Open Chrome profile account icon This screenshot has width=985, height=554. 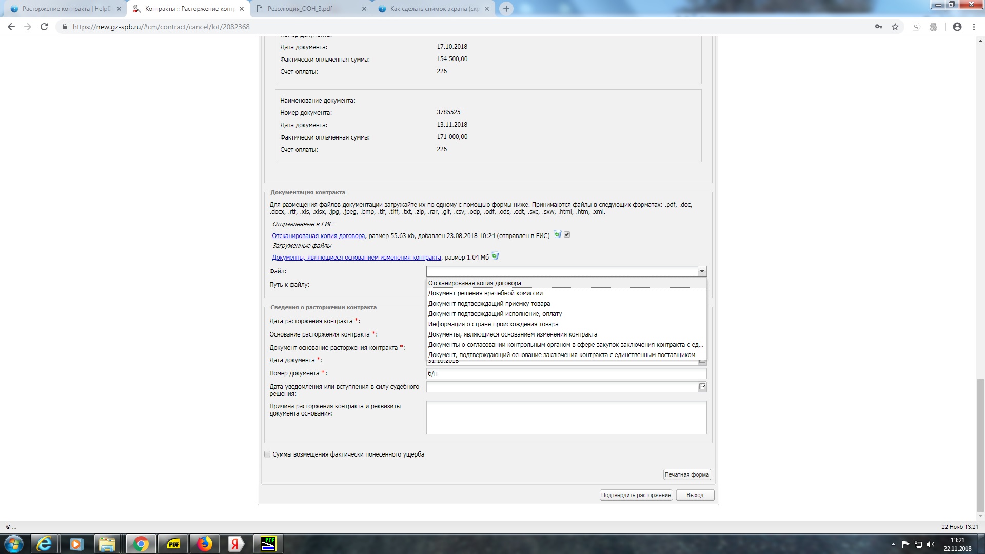coord(957,27)
